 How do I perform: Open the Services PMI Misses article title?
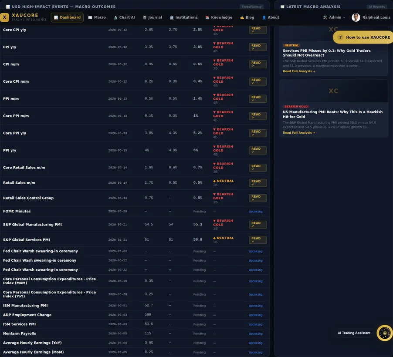point(327,53)
